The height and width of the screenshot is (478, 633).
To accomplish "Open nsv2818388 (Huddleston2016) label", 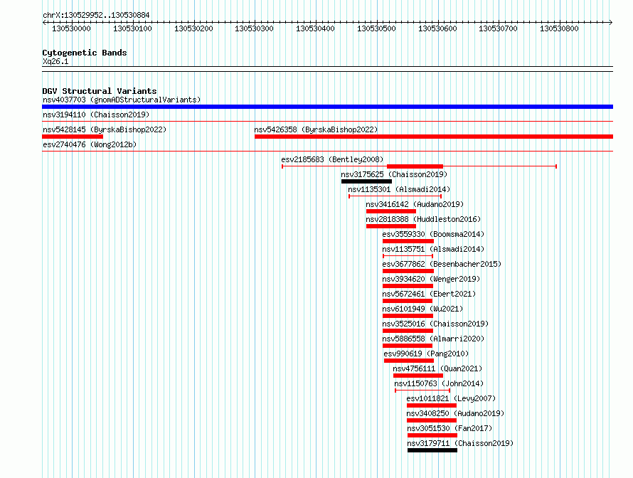I will click(423, 219).
